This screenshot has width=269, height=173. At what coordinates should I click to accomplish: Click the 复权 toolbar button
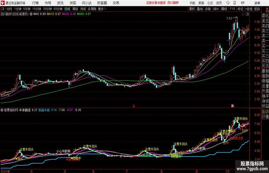pos(192,9)
